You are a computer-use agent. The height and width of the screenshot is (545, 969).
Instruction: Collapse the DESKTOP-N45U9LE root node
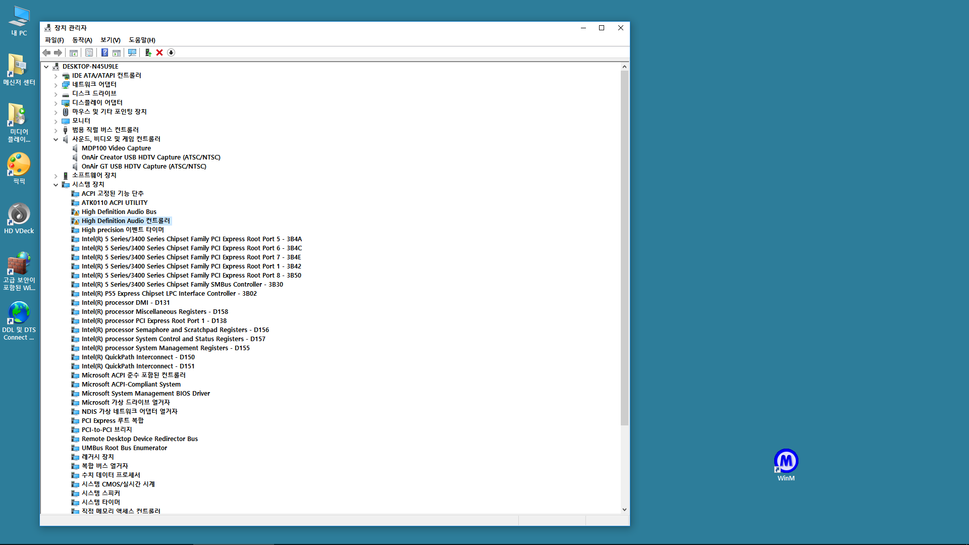click(x=46, y=67)
